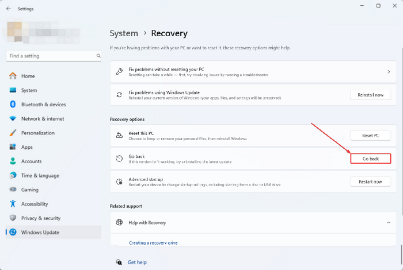Click the Go back button
Image resolution: width=403 pixels, height=270 pixels.
[370, 159]
